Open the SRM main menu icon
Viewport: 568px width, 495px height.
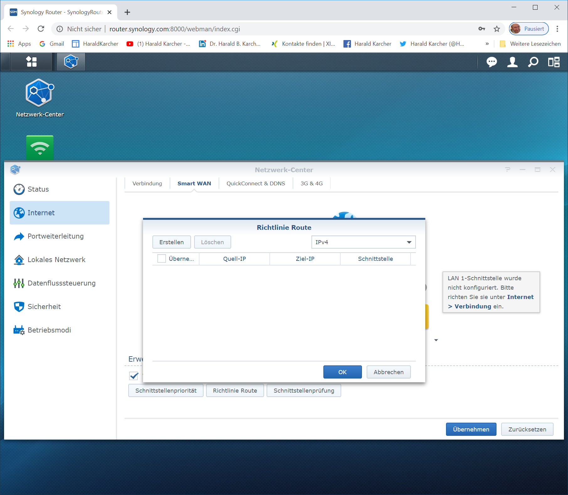(x=31, y=62)
